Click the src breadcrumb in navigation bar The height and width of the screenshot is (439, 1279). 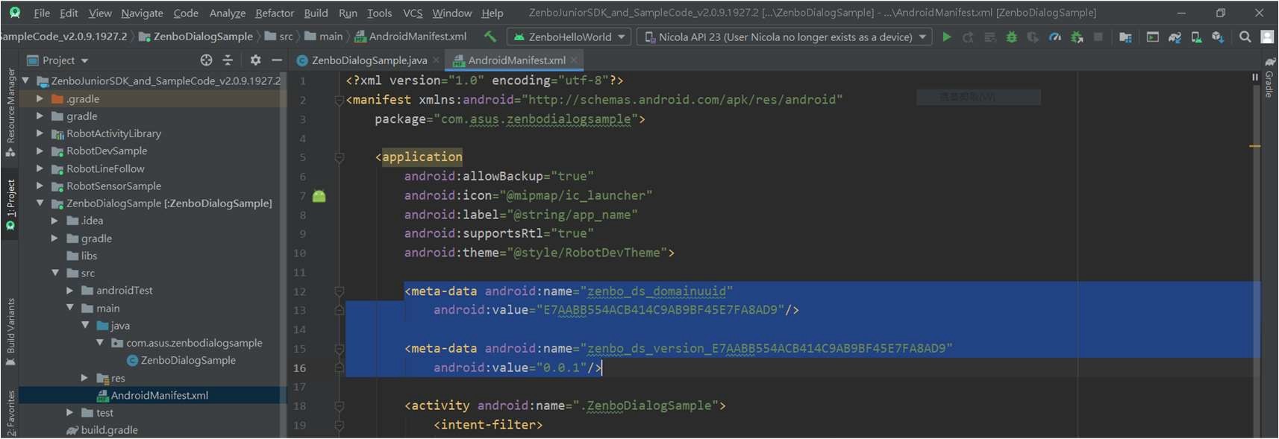279,37
